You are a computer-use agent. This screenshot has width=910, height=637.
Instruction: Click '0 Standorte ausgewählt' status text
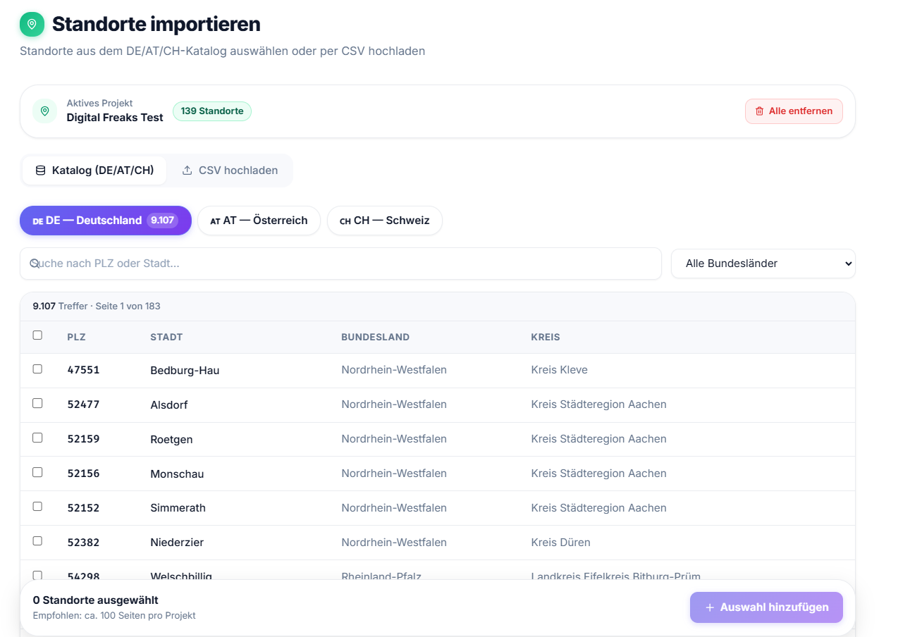point(95,600)
